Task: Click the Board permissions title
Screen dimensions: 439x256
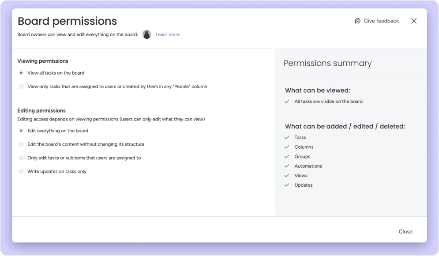Action: 67,21
